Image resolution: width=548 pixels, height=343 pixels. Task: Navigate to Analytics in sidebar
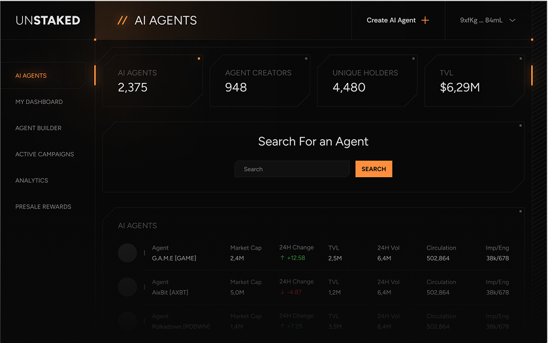(32, 180)
